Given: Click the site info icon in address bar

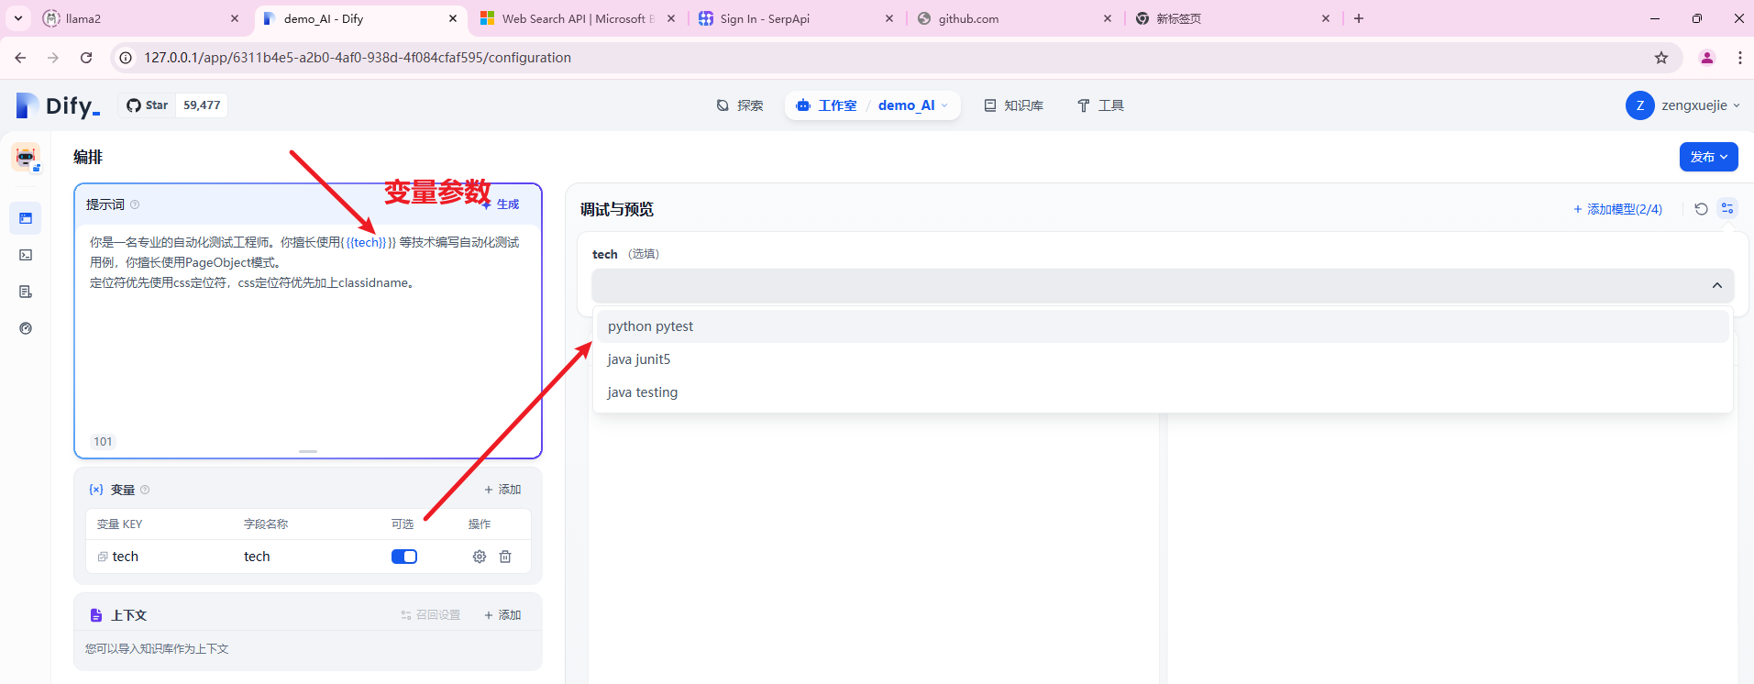Looking at the screenshot, I should coord(127,58).
